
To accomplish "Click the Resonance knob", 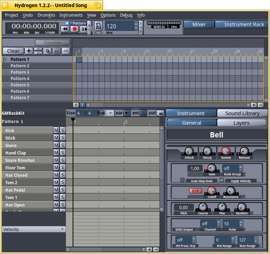I will [x=231, y=191].
